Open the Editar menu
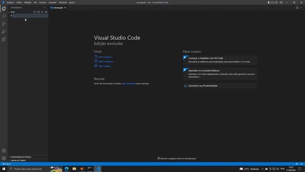 (19, 2)
